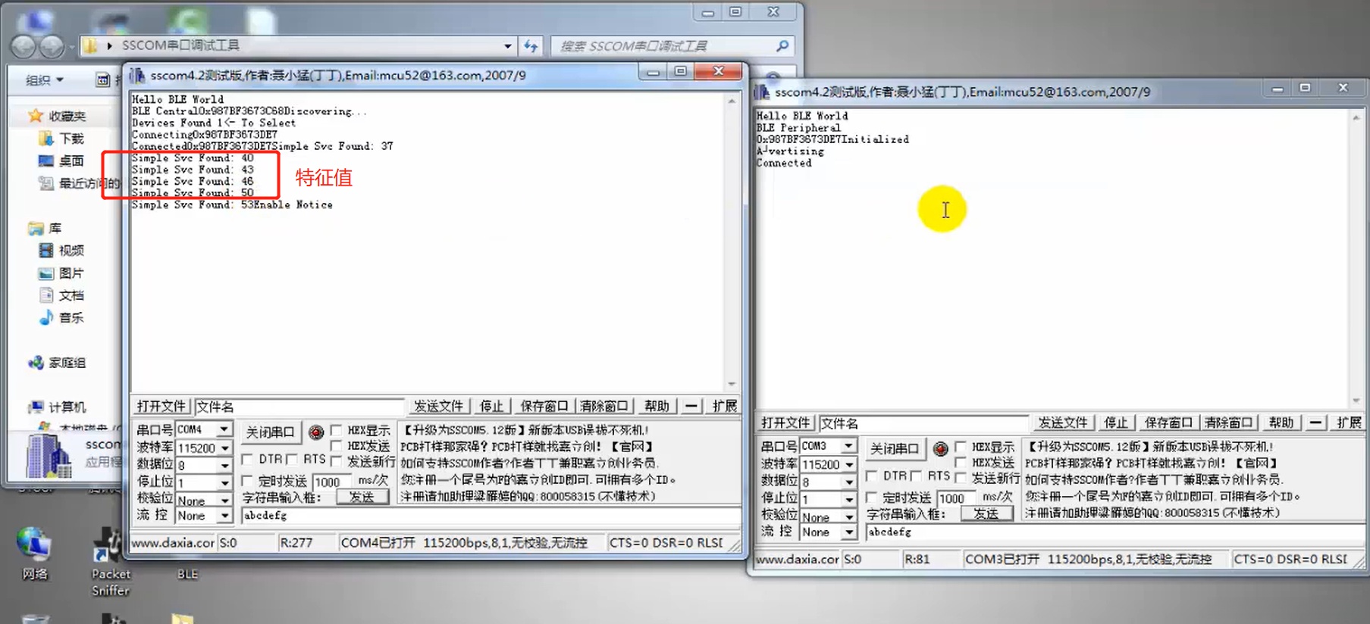1370x624 pixels.
Task: Click 【官网】 link in COM3 window
Action: 1256,463
